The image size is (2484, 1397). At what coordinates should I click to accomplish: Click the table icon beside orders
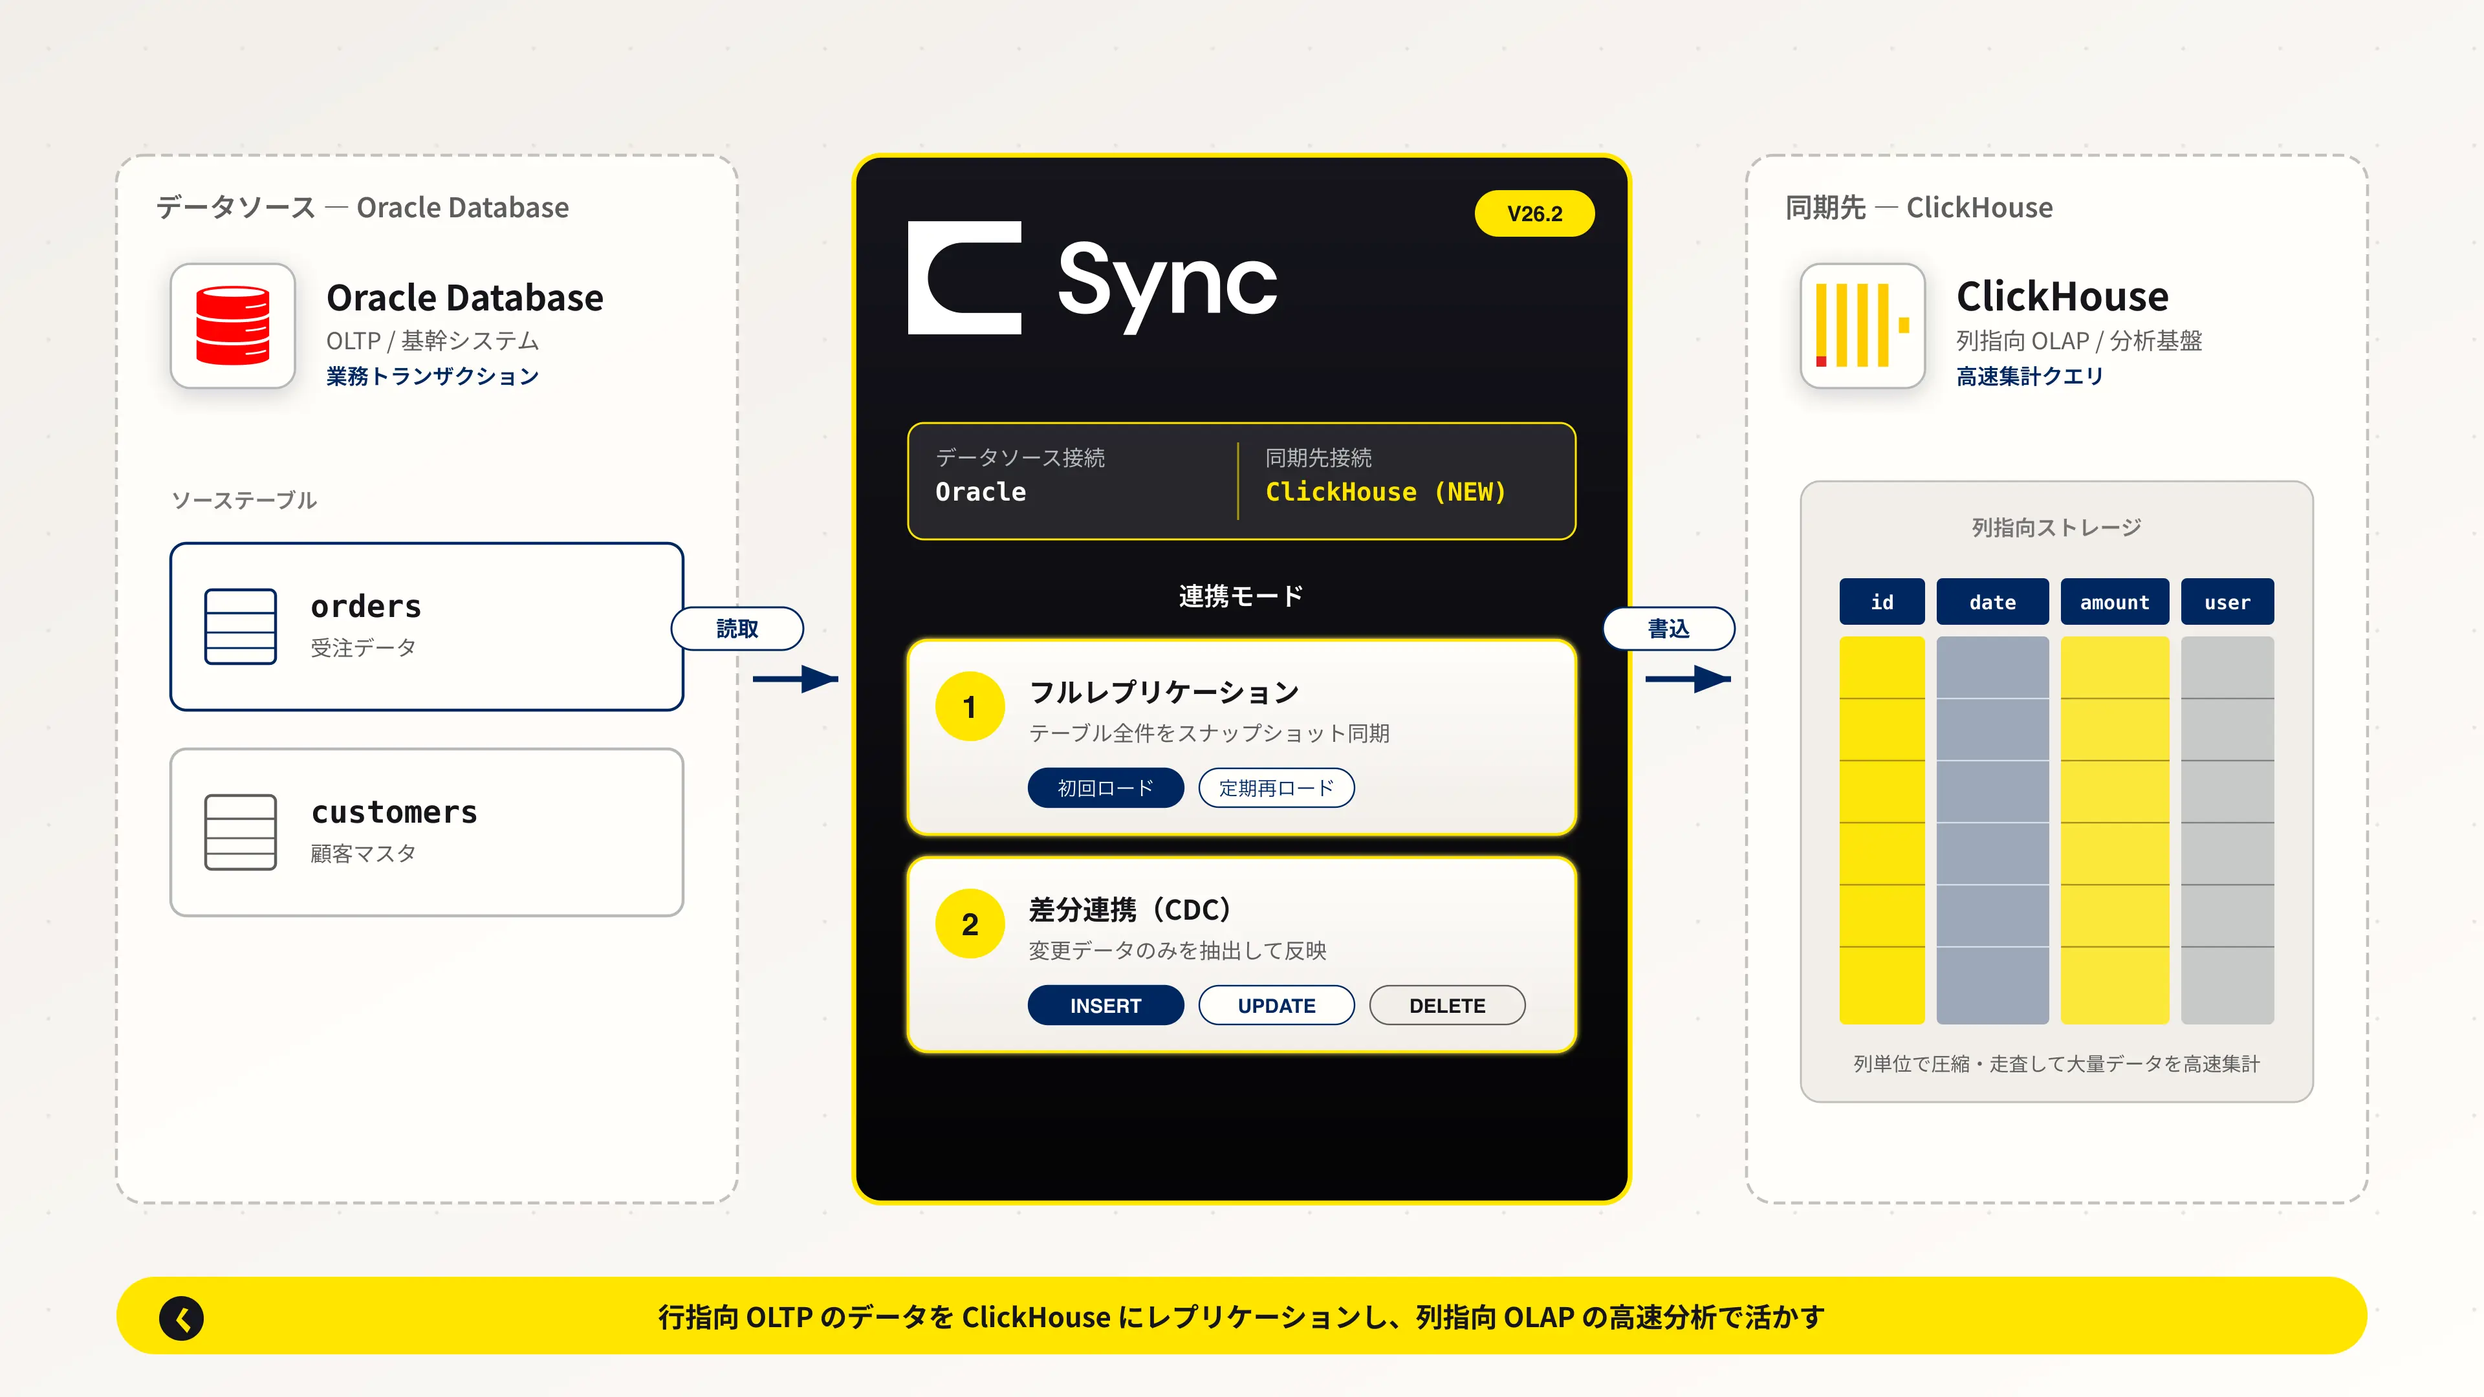pos(240,627)
